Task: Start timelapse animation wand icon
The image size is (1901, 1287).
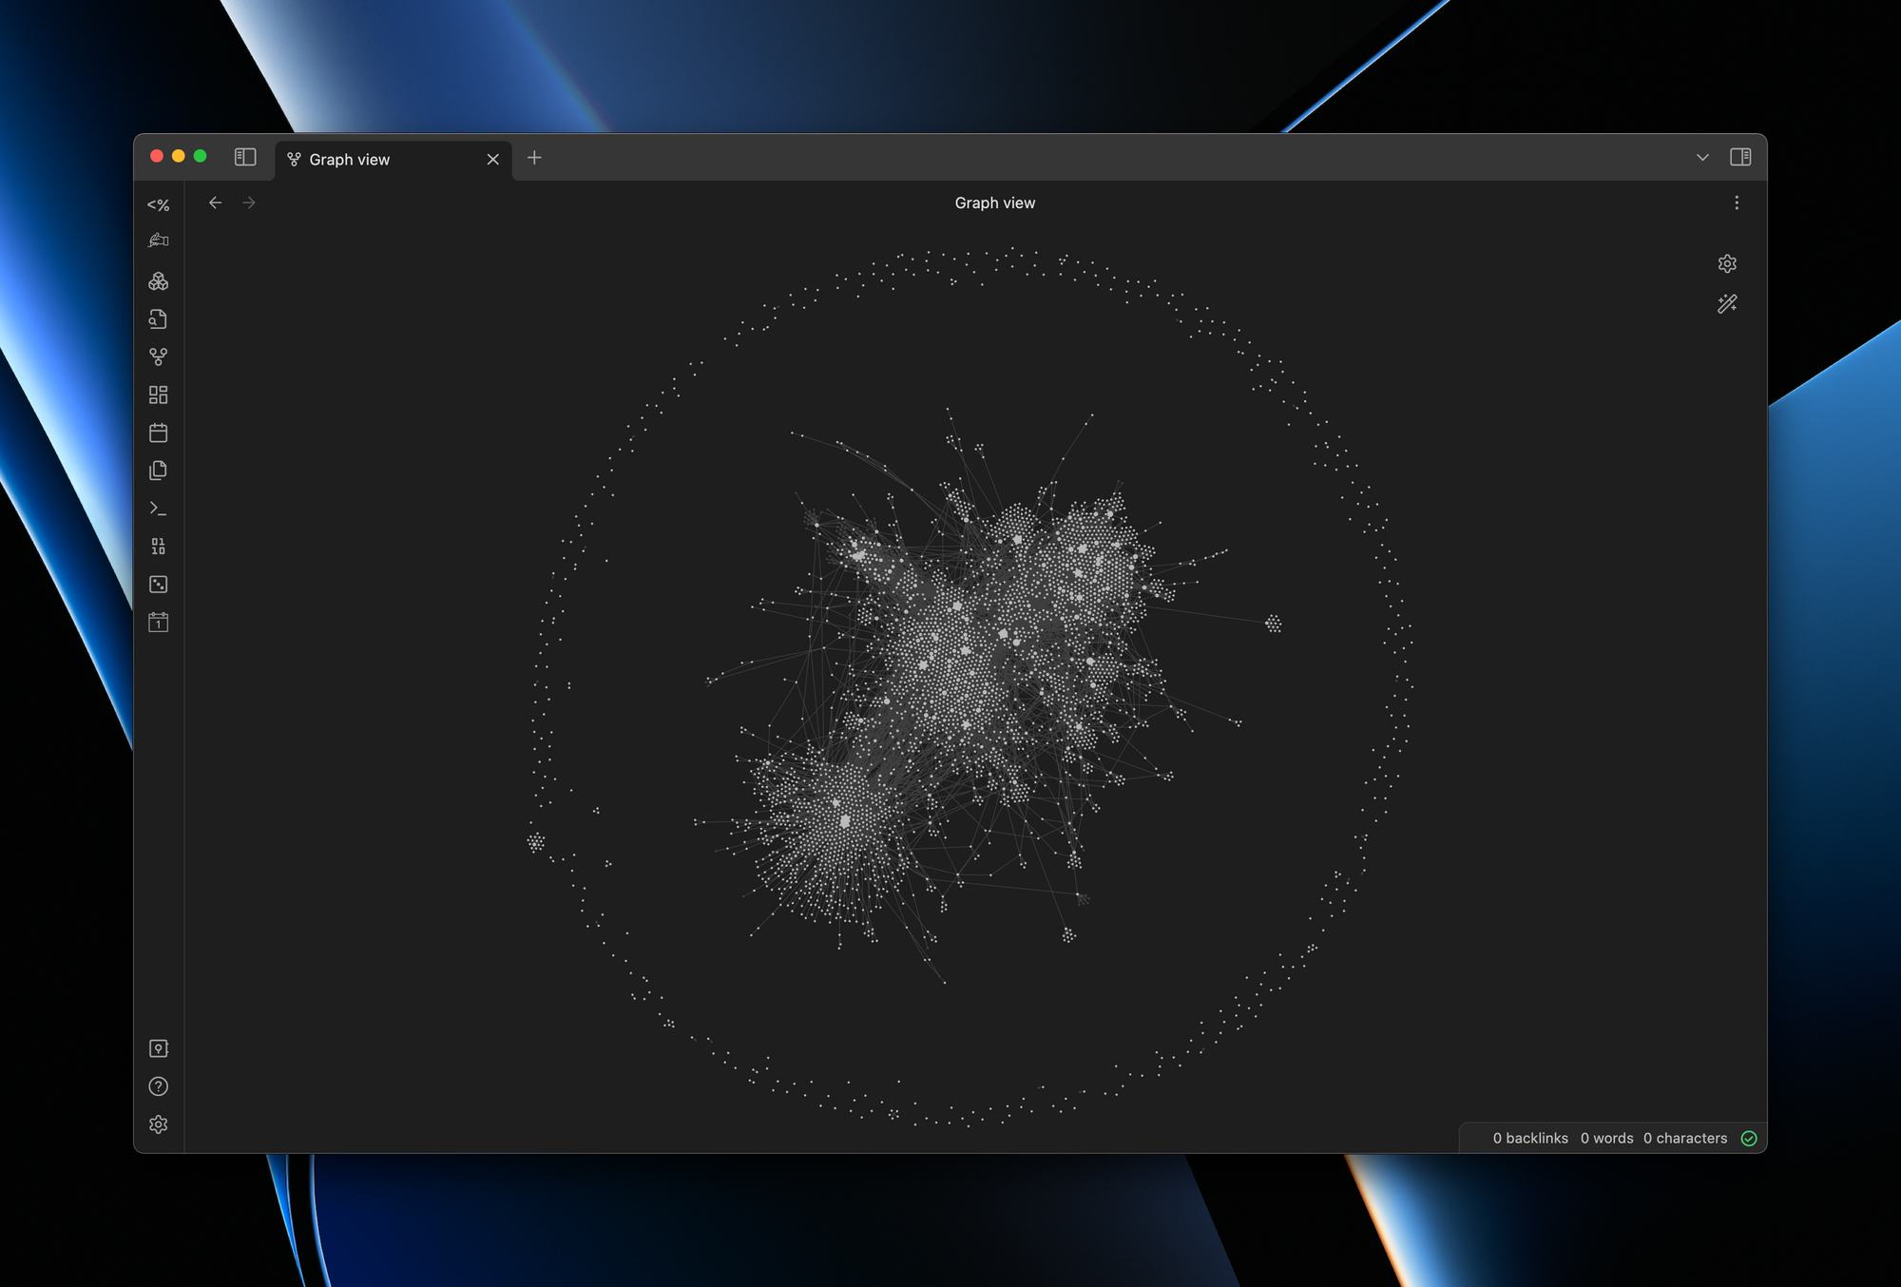Action: tap(1727, 304)
